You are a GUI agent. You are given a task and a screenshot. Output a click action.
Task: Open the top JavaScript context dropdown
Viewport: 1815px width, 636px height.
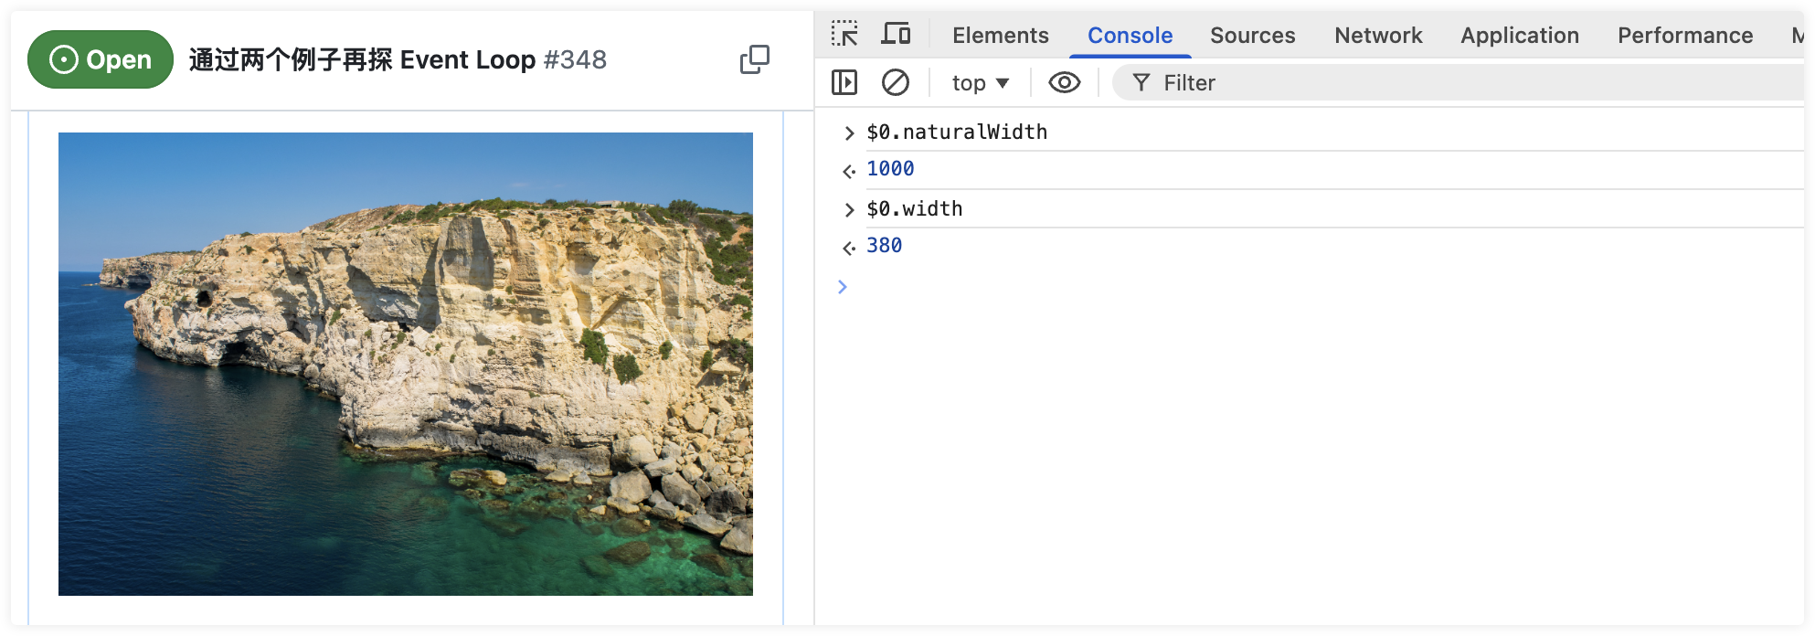pos(980,83)
